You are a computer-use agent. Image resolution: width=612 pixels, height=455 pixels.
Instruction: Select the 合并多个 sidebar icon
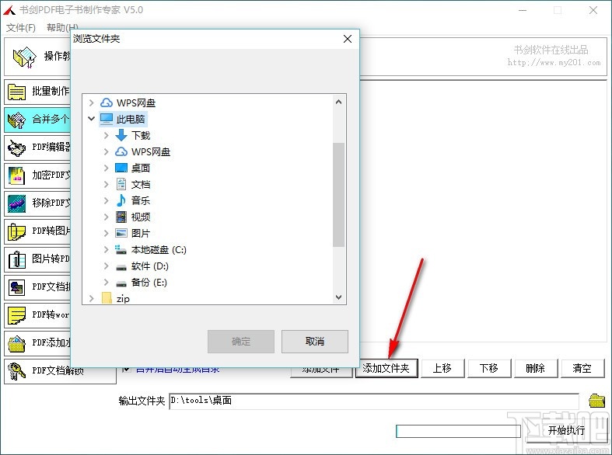click(x=17, y=120)
